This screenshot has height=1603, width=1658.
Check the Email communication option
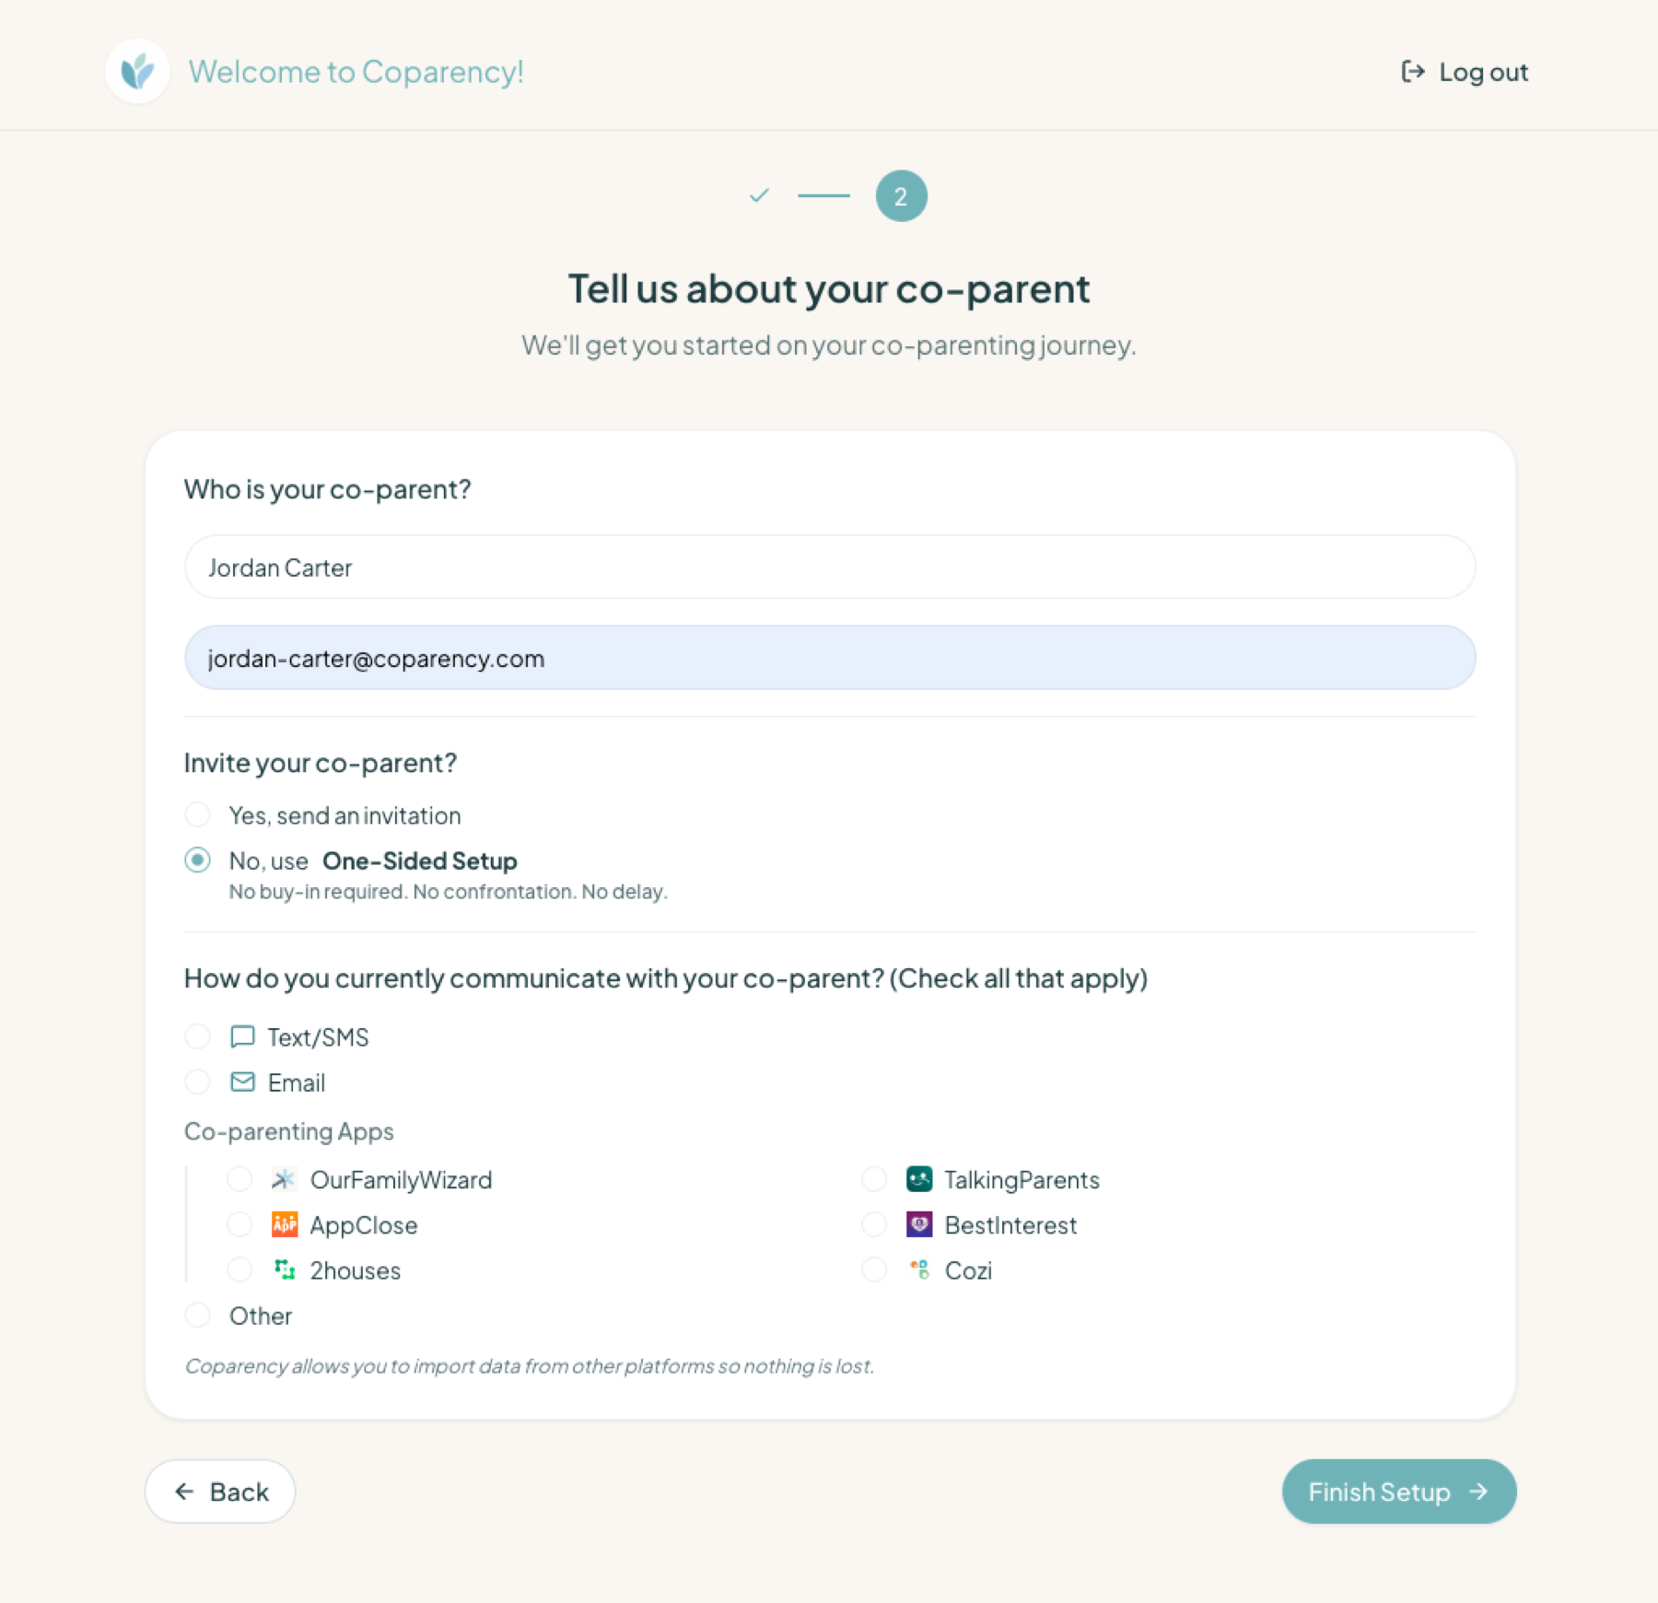197,1082
